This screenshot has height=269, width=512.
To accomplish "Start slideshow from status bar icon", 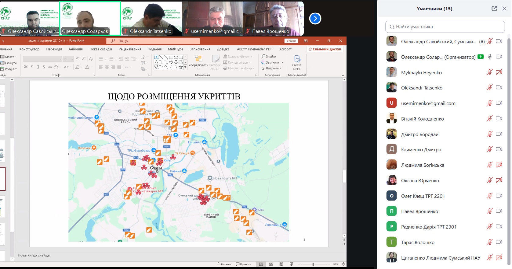I will tap(291, 264).
